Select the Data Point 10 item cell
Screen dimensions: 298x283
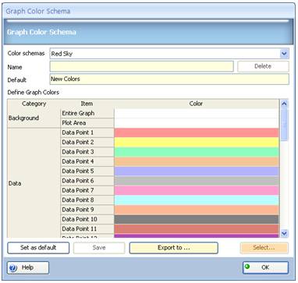pyautogui.click(x=87, y=219)
